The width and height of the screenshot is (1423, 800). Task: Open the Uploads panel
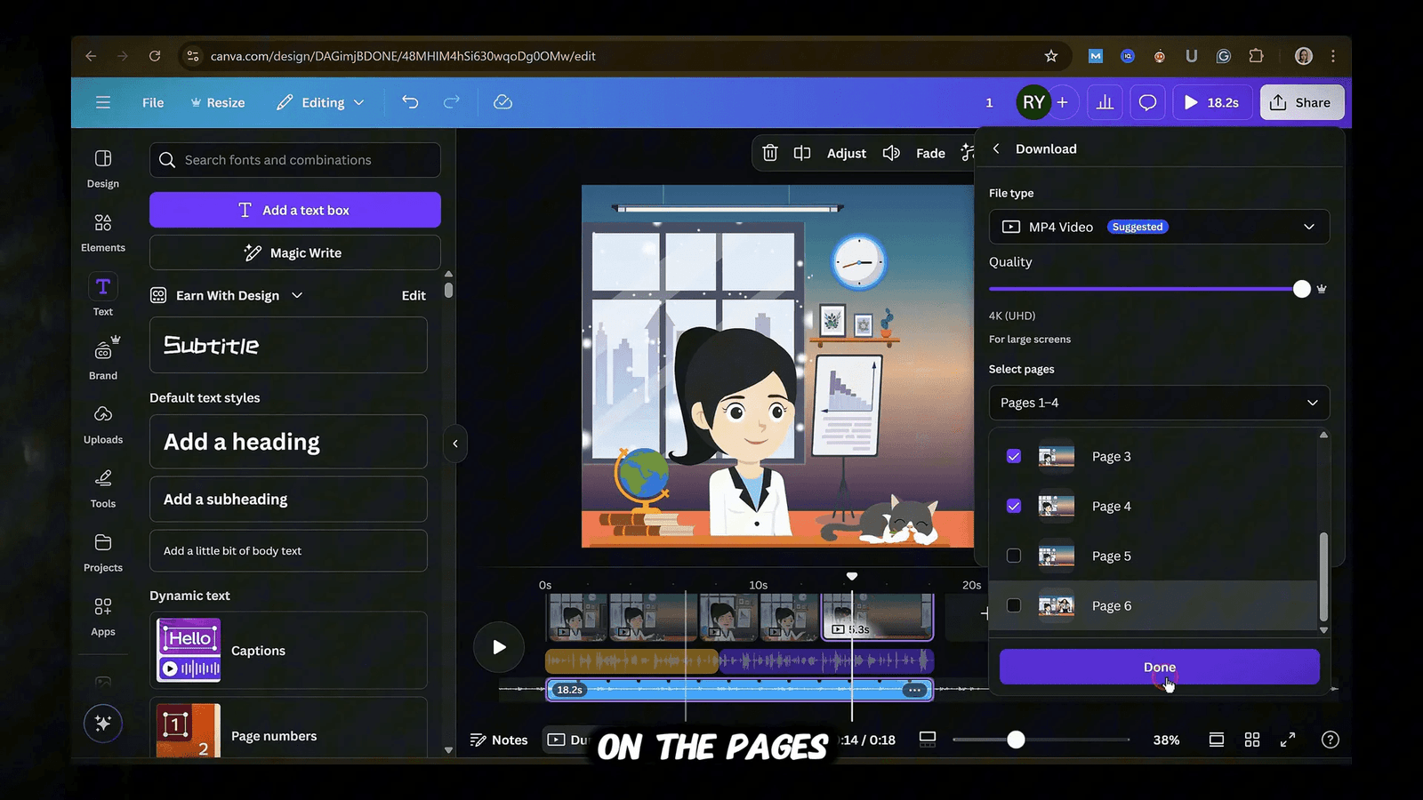[x=103, y=424]
